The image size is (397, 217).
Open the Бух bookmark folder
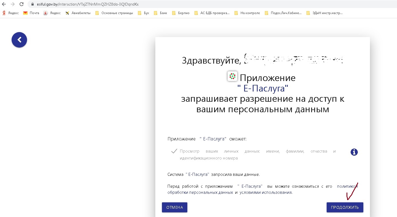pyautogui.click(x=143, y=13)
